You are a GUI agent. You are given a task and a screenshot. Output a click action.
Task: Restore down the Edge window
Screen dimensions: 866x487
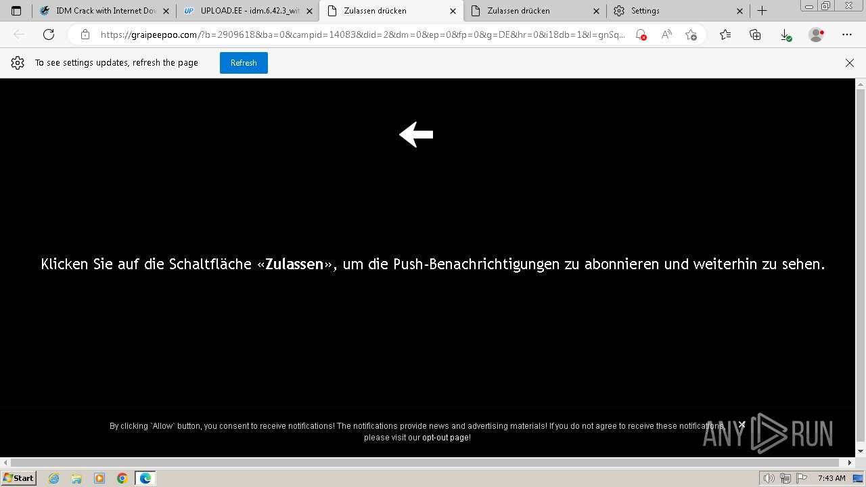coord(825,6)
